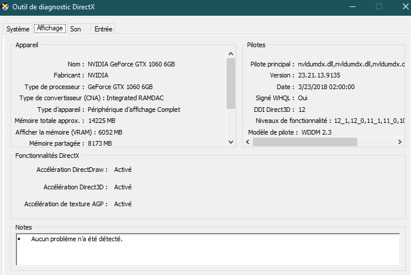Click the 'Fonctionnalités DirectX' group heading

pos(47,156)
